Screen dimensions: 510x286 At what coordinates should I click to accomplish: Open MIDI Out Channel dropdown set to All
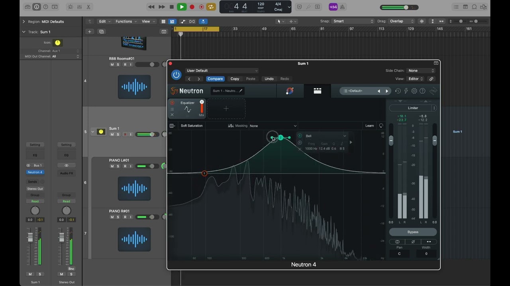click(x=65, y=56)
